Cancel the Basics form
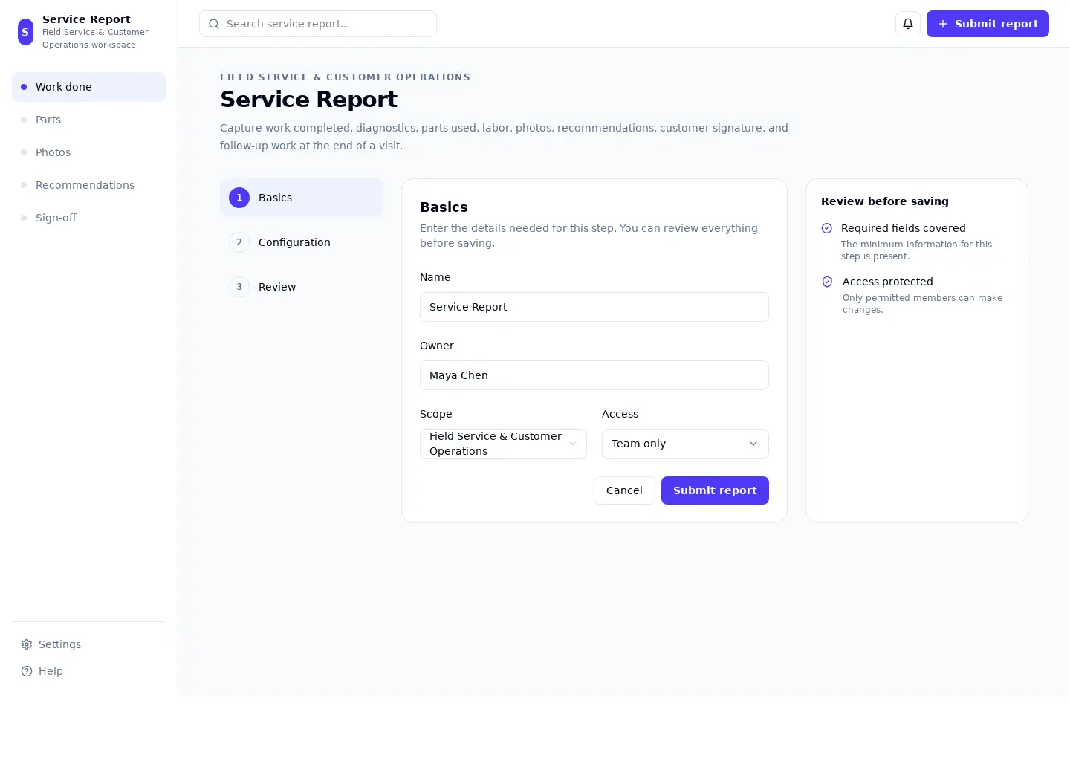The image size is (1070, 761). pyautogui.click(x=624, y=490)
